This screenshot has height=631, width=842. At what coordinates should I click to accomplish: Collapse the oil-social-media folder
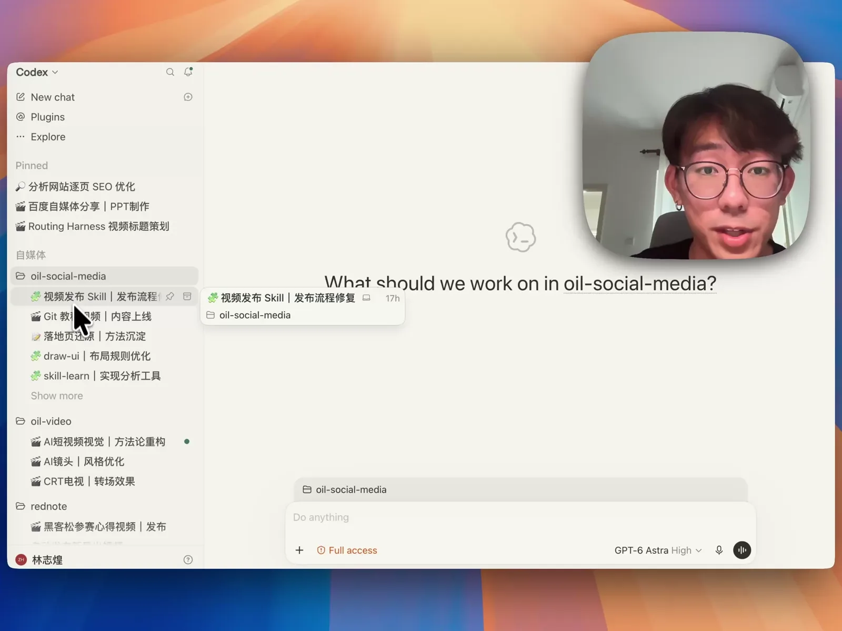(x=104, y=276)
